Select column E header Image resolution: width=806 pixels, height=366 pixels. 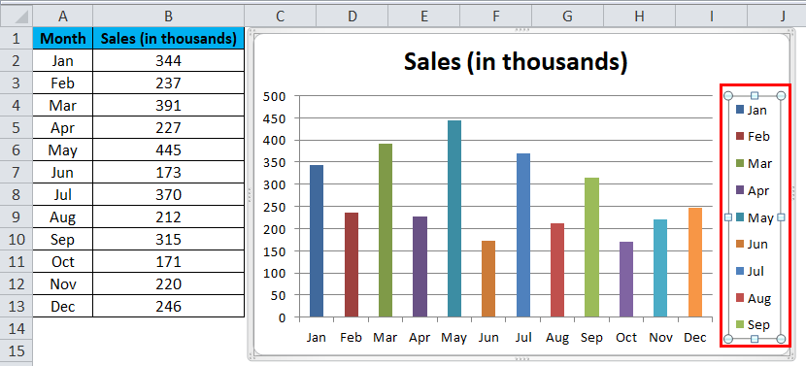(423, 17)
